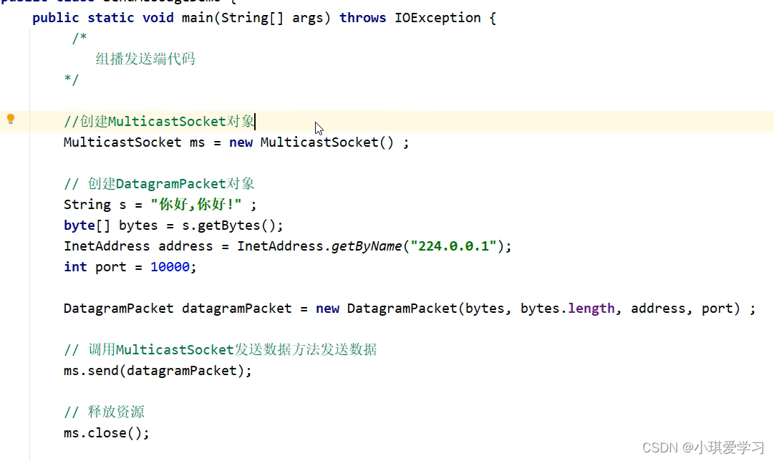This screenshot has height=461, width=774.
Task: Click 'int port' declaration
Action: tap(95, 267)
